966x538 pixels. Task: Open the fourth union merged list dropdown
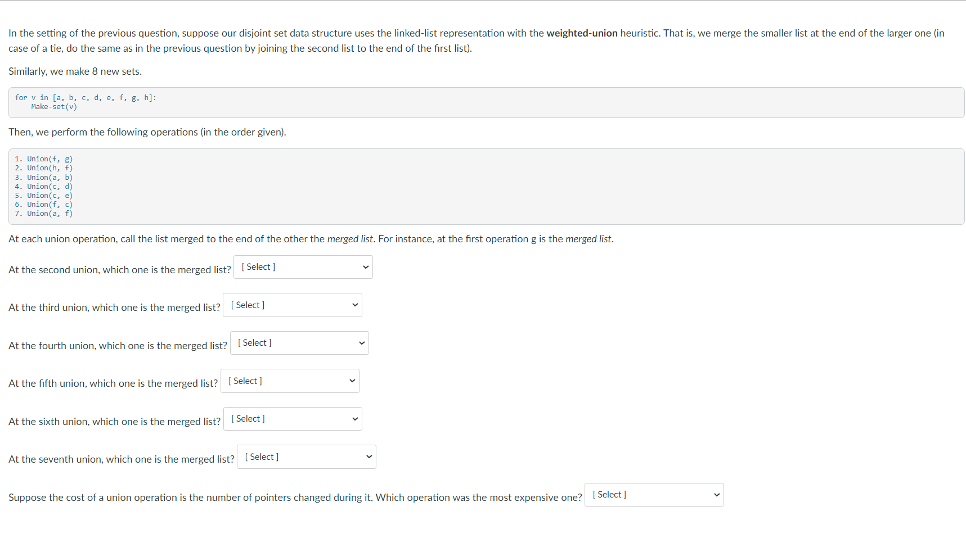click(x=299, y=342)
